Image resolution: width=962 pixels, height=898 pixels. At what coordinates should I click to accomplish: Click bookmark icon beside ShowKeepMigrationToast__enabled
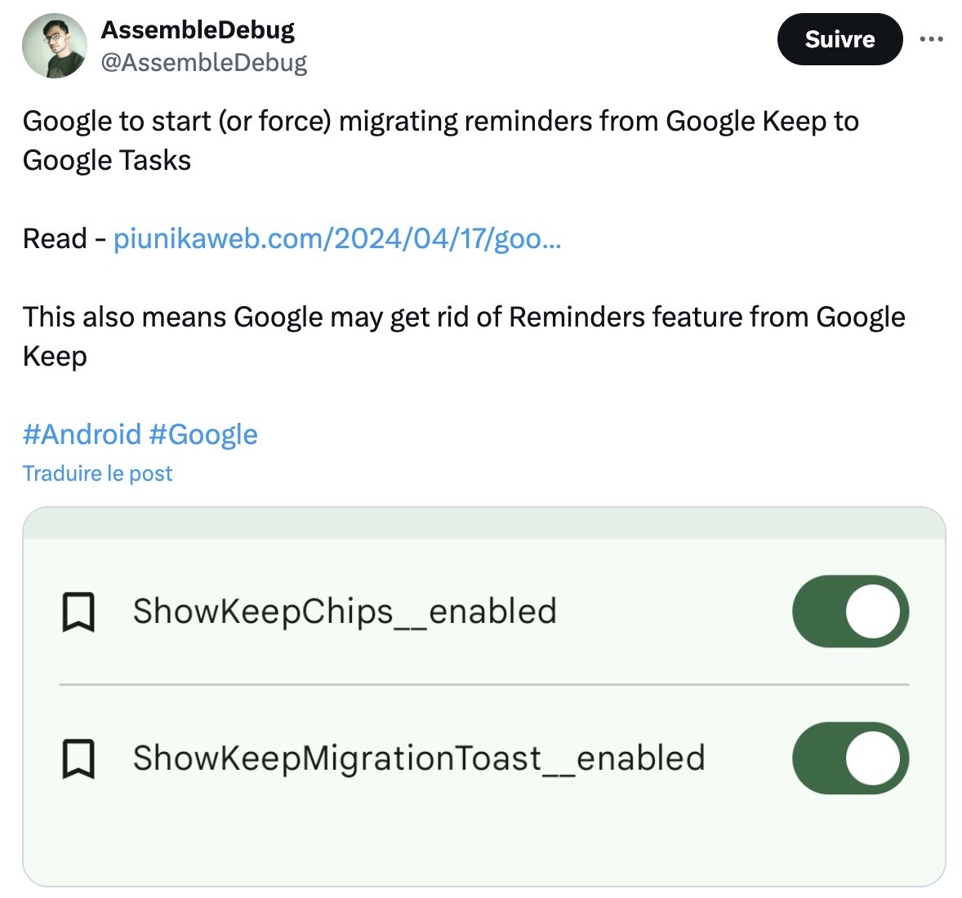click(x=78, y=758)
